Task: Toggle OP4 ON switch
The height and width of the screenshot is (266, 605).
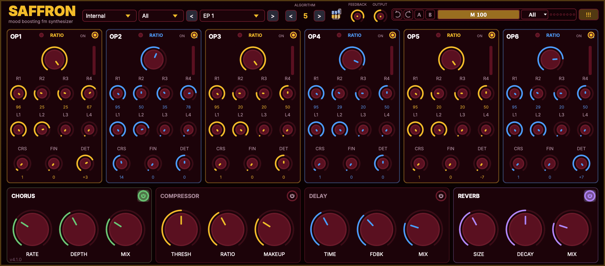Action: (x=393, y=35)
